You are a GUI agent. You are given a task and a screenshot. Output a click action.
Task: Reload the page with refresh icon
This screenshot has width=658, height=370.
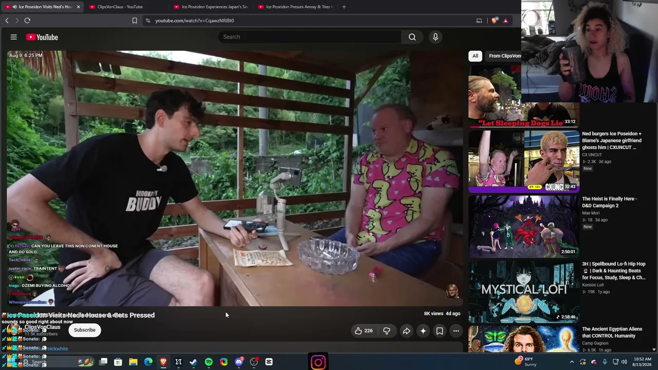(27, 21)
